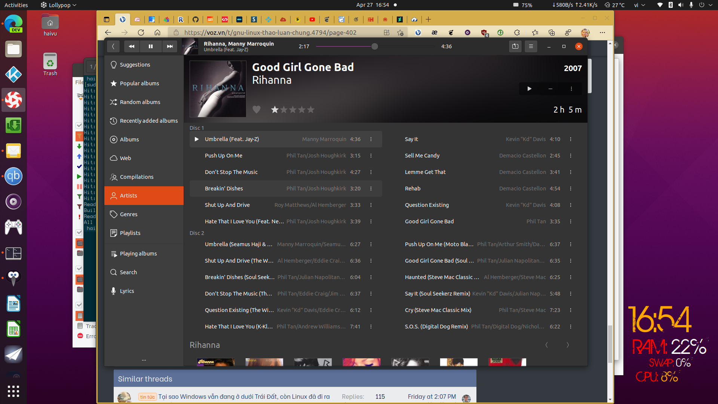Open a new browser tab
Screen dimensions: 718x404
[429, 19]
